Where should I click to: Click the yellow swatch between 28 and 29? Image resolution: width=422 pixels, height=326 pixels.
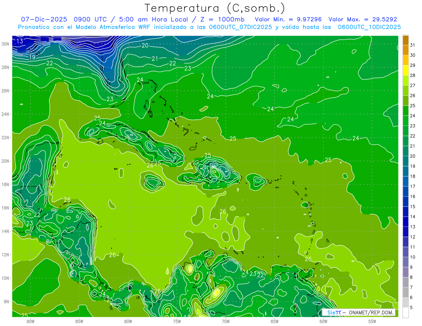[405, 70]
